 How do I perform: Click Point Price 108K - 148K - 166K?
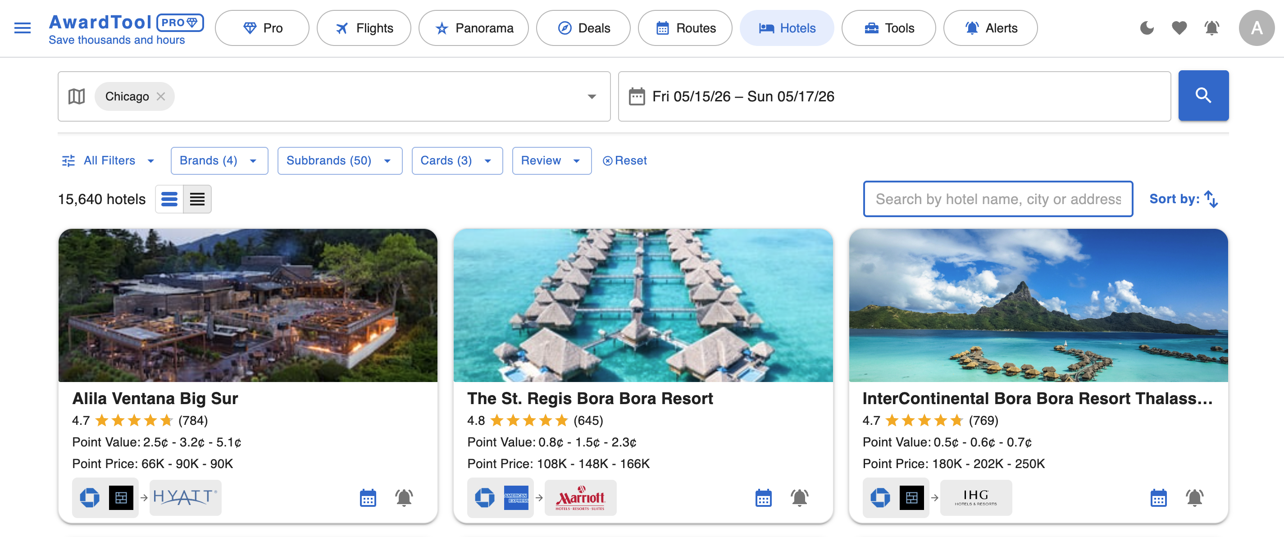tap(558, 464)
